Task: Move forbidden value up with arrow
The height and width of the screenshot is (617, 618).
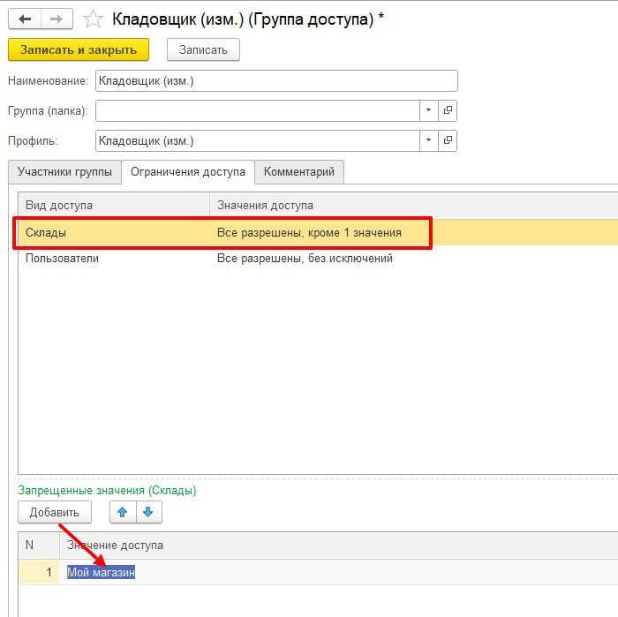Action: tap(122, 512)
